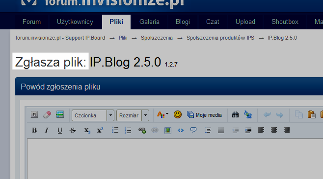
Task: Toggle subscript formatting
Action: pos(87,131)
